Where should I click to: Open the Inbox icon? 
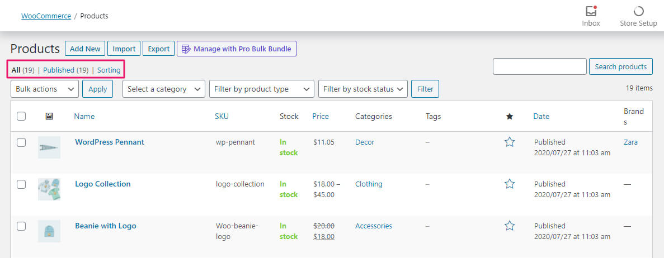pyautogui.click(x=591, y=12)
